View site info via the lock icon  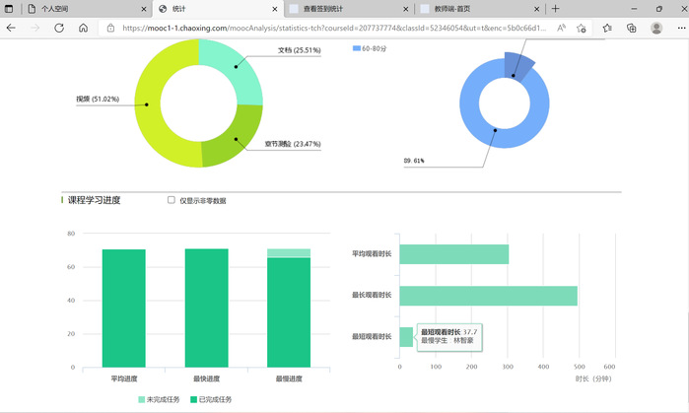109,29
